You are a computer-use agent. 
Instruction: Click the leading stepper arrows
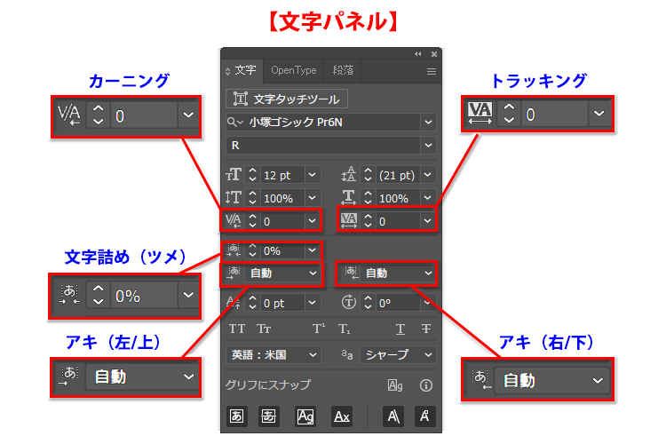pyautogui.click(x=369, y=175)
